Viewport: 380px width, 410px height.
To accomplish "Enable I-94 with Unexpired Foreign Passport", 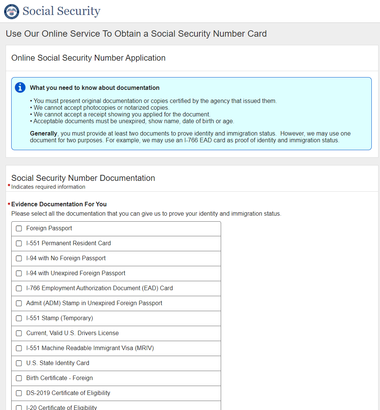I will coord(19,273).
